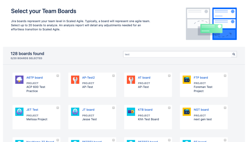This screenshot has width=249, height=142.
Task: Click the JET Test spaceship icon
Action: coord(19,112)
